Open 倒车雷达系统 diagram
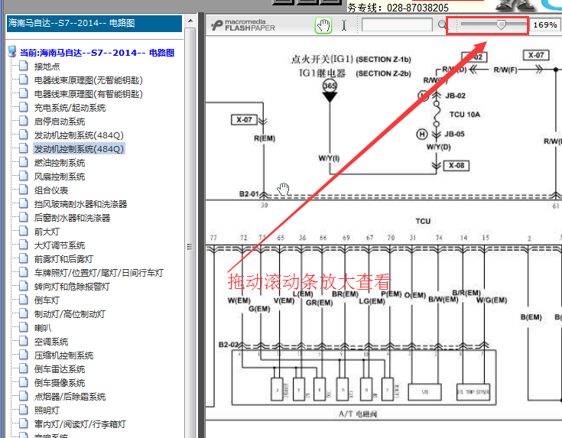Viewport: 562px width, 438px height. [x=60, y=369]
